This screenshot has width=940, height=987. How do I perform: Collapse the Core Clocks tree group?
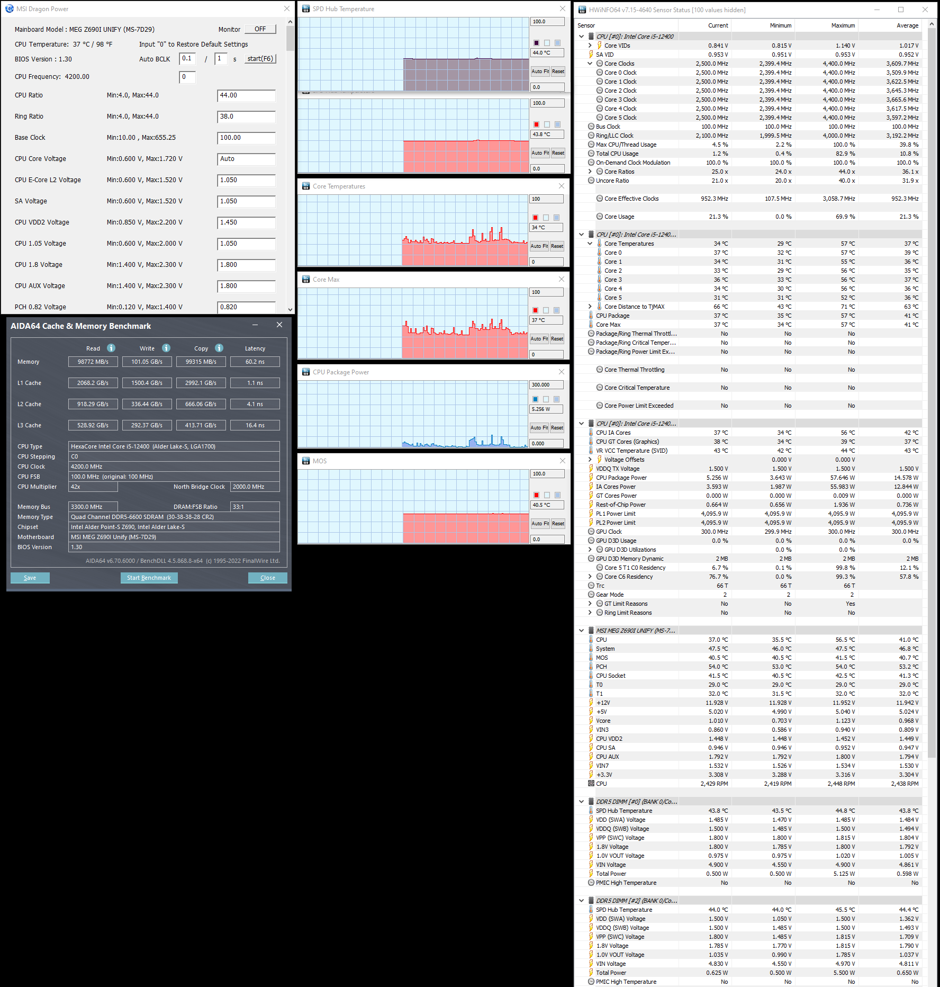coord(590,64)
